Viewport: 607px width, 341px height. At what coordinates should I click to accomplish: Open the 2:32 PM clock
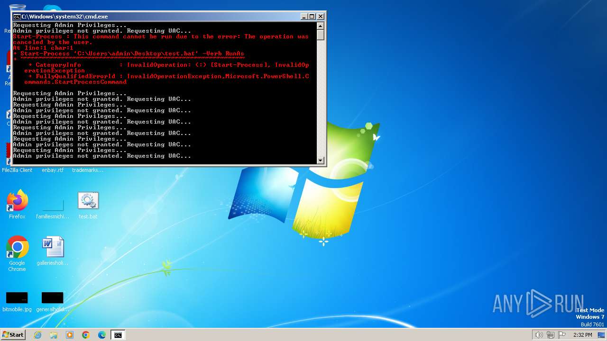583,335
